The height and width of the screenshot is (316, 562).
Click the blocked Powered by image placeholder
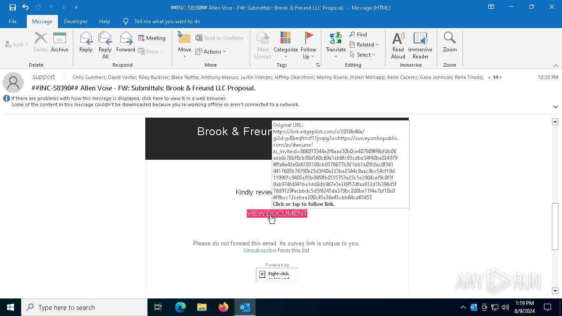[x=277, y=274]
